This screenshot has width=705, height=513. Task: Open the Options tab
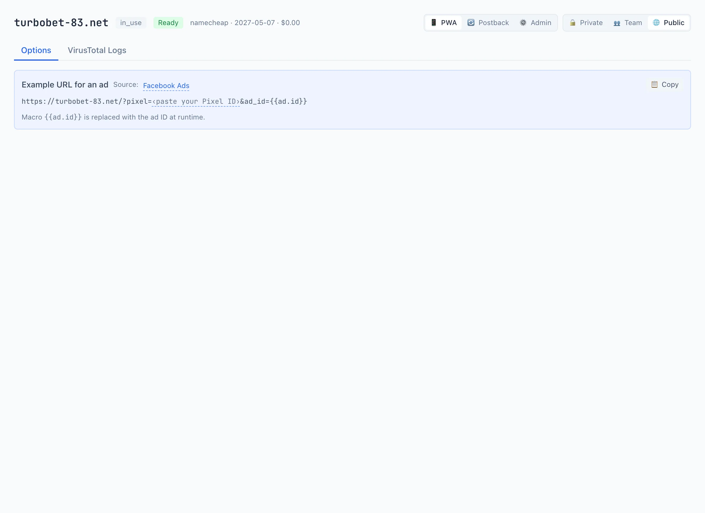[36, 50]
